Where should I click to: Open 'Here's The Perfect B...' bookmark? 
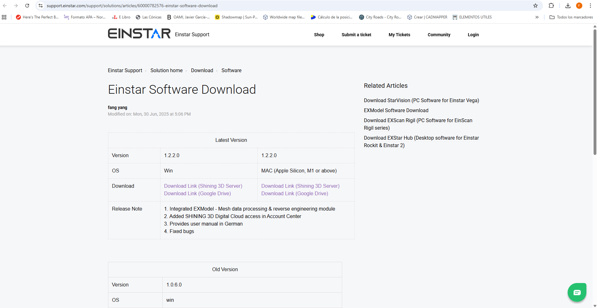coord(37,17)
